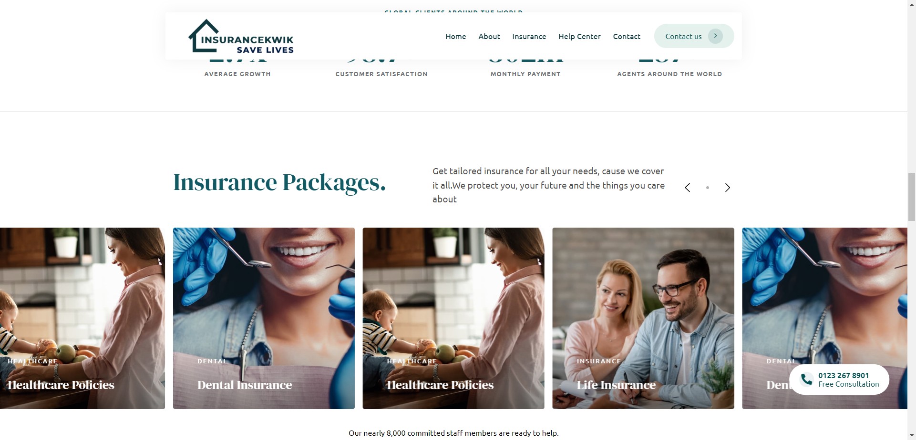Advance carousel with right arrow
This screenshot has width=916, height=440.
click(x=727, y=188)
